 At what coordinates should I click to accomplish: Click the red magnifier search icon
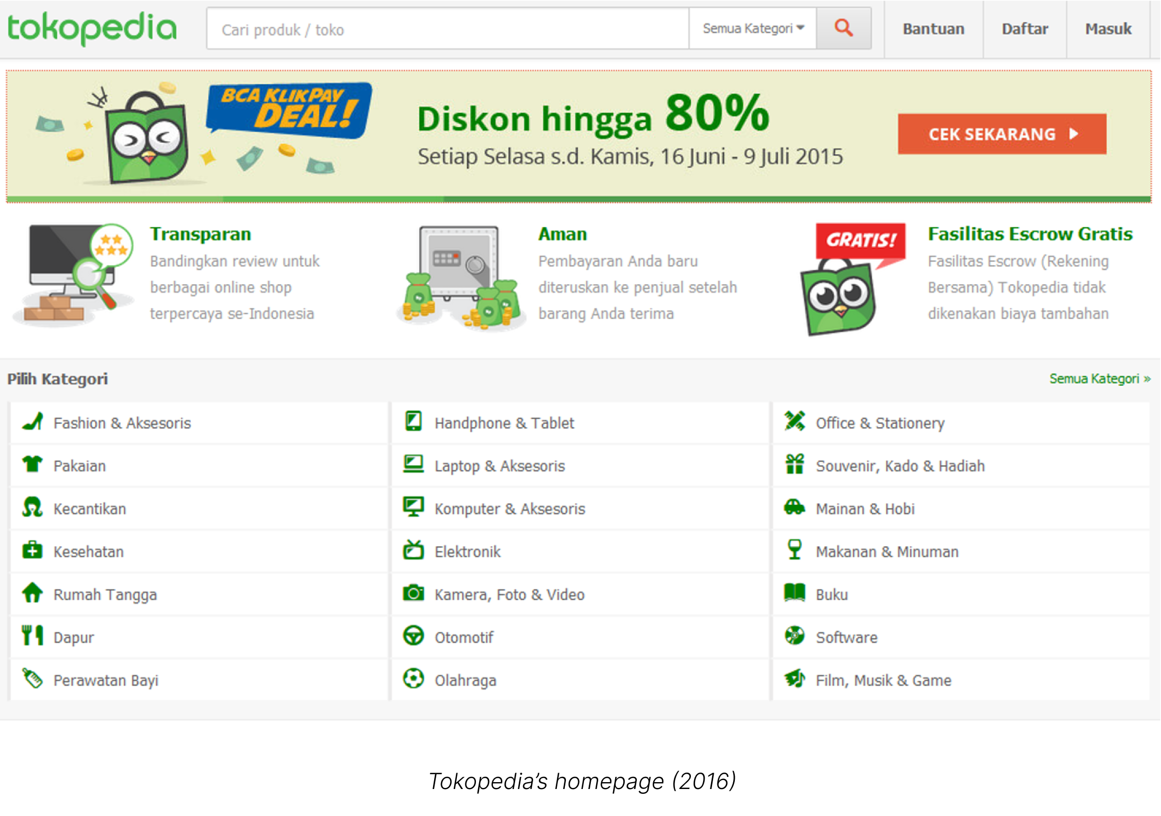pos(843,28)
